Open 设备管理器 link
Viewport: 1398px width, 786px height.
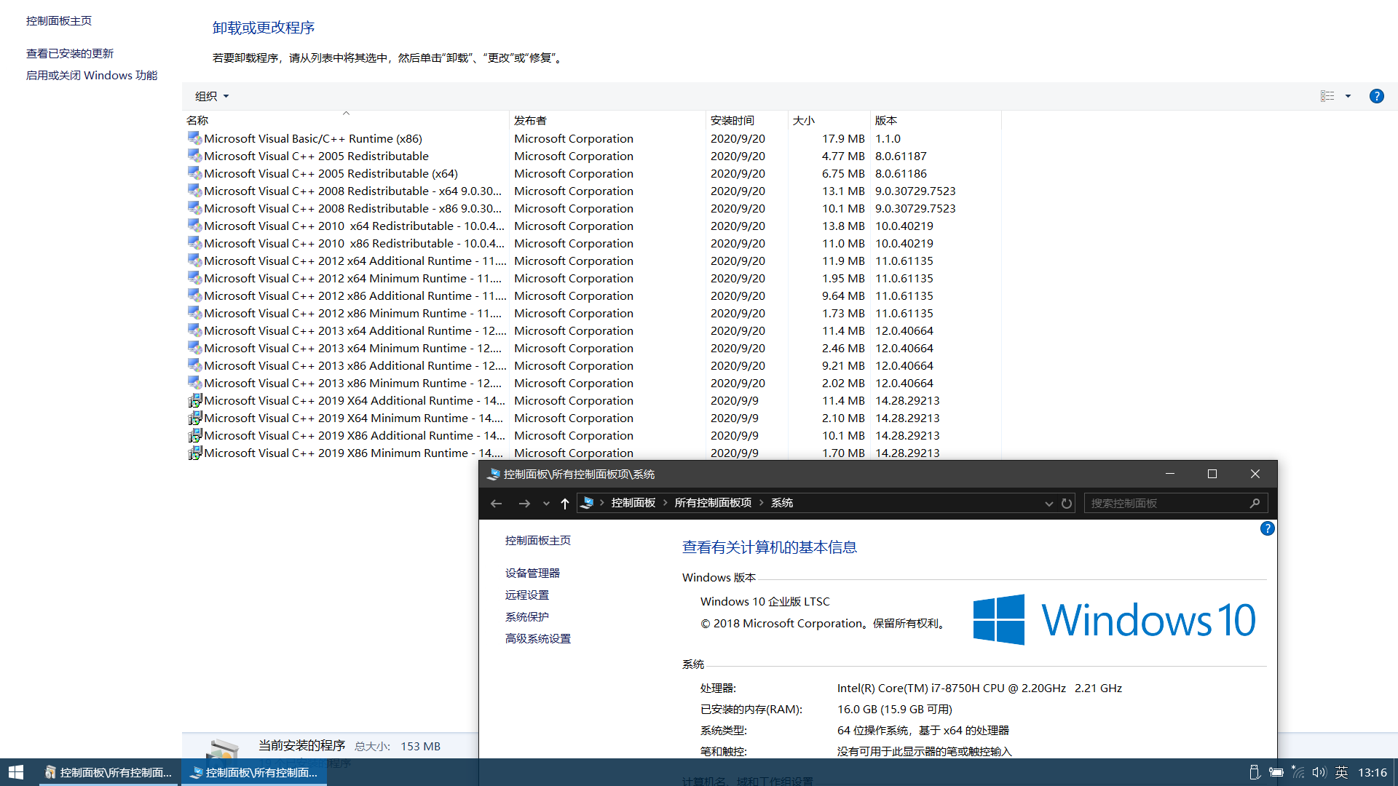tap(532, 573)
